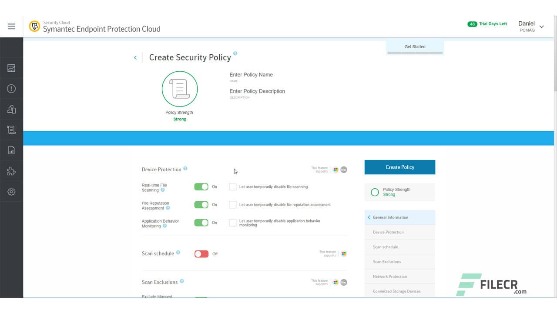Open the Alerts panel in the sidebar
This screenshot has height=313, width=557.
11,88
